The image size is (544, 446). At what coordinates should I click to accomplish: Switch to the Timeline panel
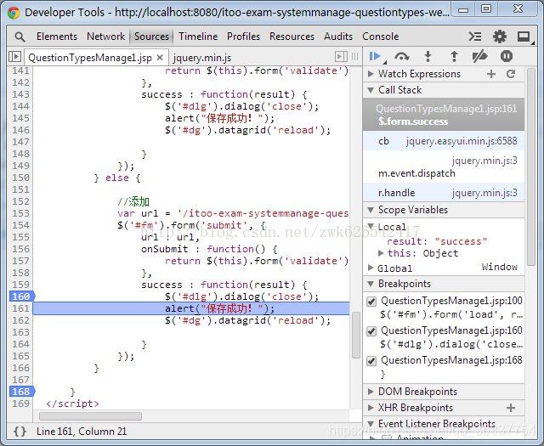pyautogui.click(x=198, y=37)
